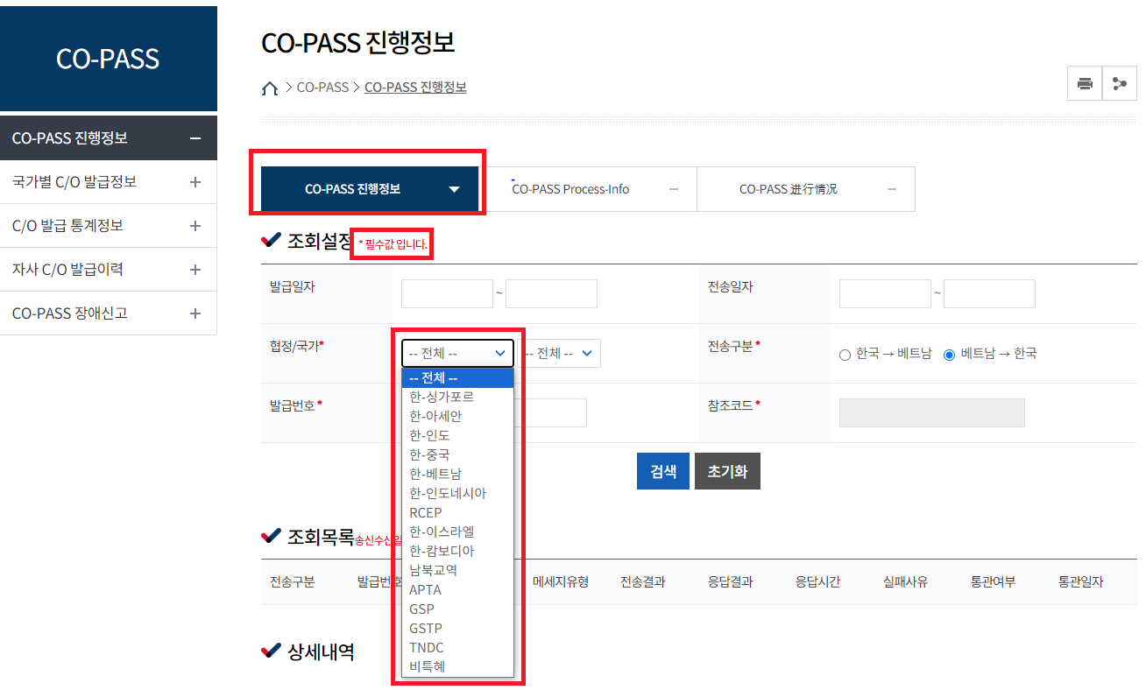The width and height of the screenshot is (1146, 690).
Task: Choose GSP from dropdown list
Action: 457,609
